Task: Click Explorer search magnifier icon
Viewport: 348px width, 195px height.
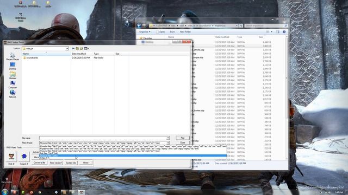Action: [285, 26]
